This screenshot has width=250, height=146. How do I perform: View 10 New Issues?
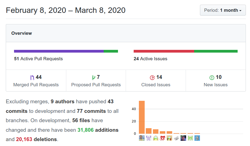216,81
